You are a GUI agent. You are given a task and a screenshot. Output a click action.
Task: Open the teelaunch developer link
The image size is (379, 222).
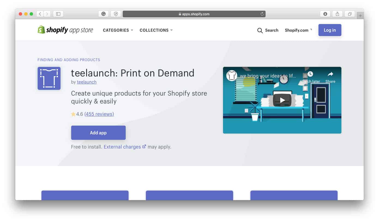87,82
